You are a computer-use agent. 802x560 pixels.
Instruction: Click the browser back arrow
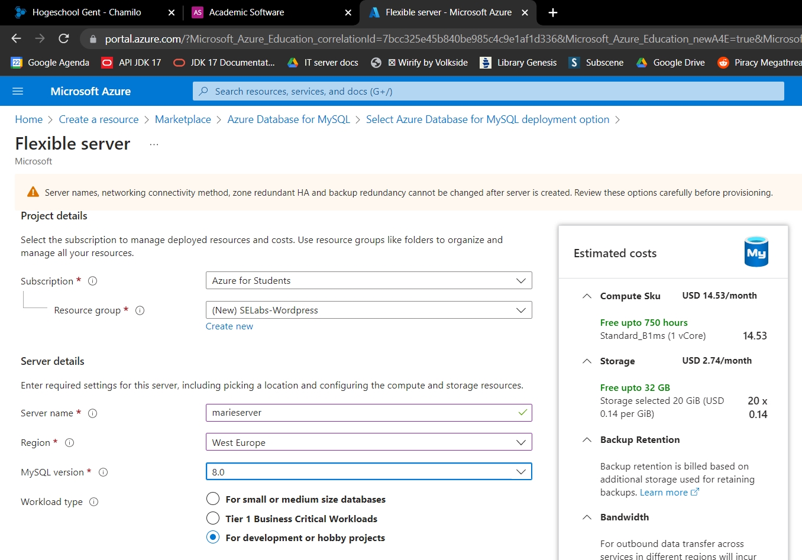click(x=17, y=38)
